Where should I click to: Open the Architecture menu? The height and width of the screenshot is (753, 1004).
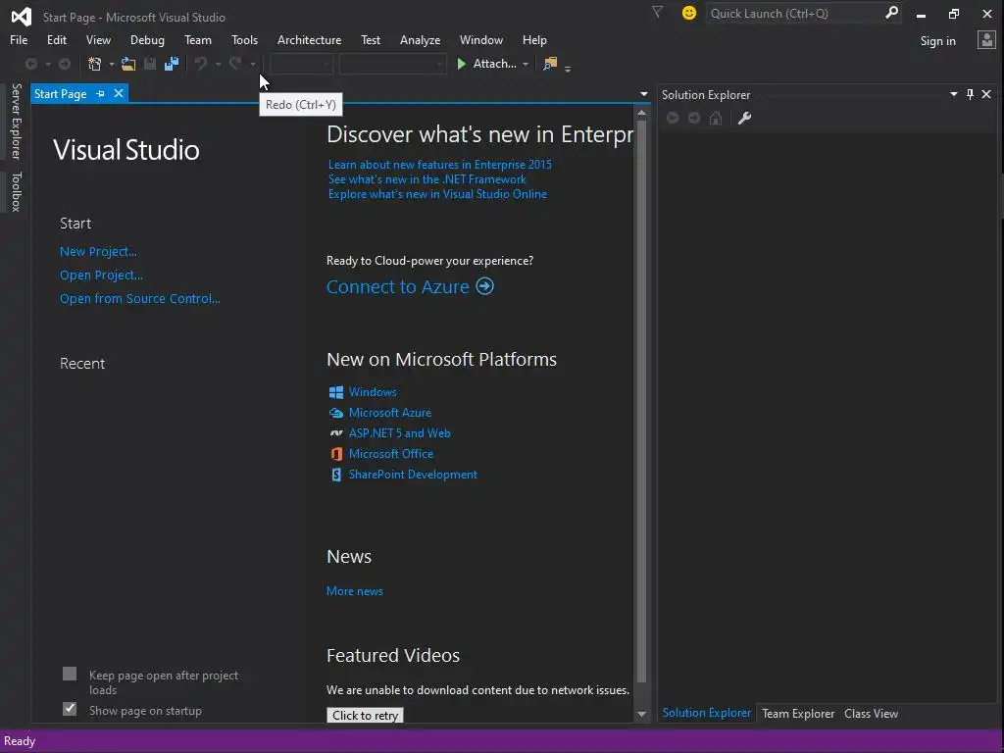tap(309, 39)
